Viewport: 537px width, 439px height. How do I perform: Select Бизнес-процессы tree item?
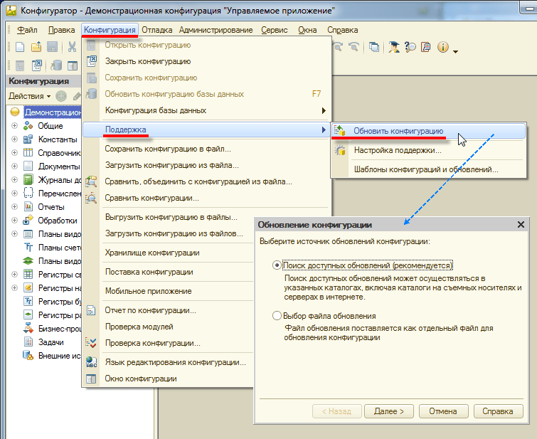[59, 329]
